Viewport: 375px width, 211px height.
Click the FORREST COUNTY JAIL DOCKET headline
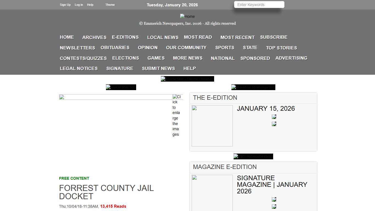click(x=107, y=192)
